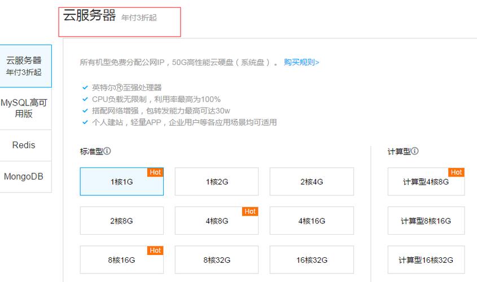The width and height of the screenshot is (477, 282).
Task: Click the 云服务器 page heading
Action: tap(89, 15)
